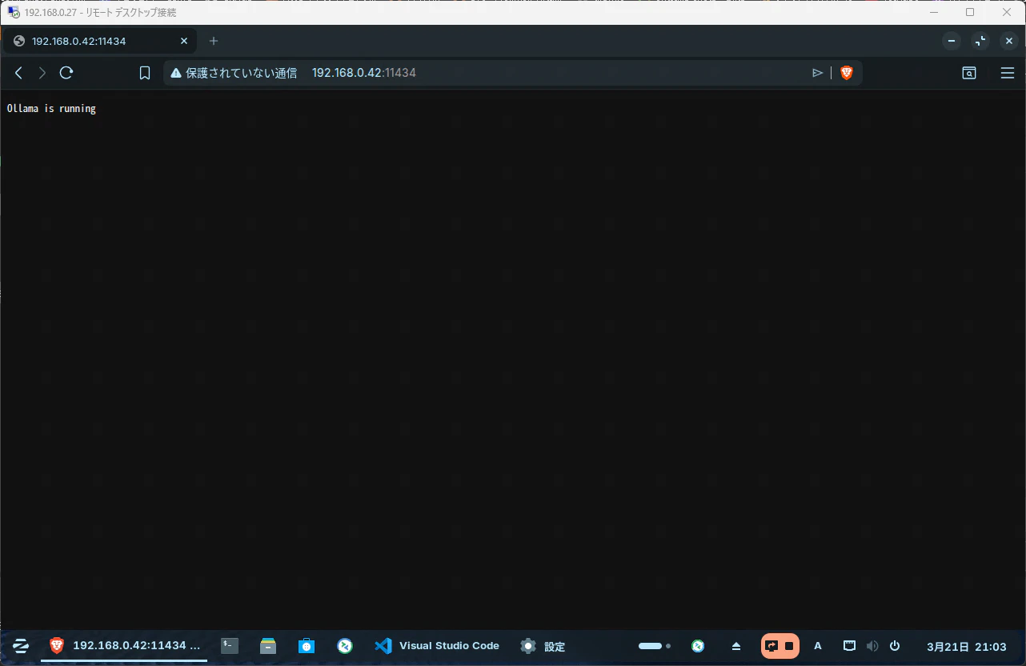Open the wired network tray icon

pyautogui.click(x=850, y=646)
